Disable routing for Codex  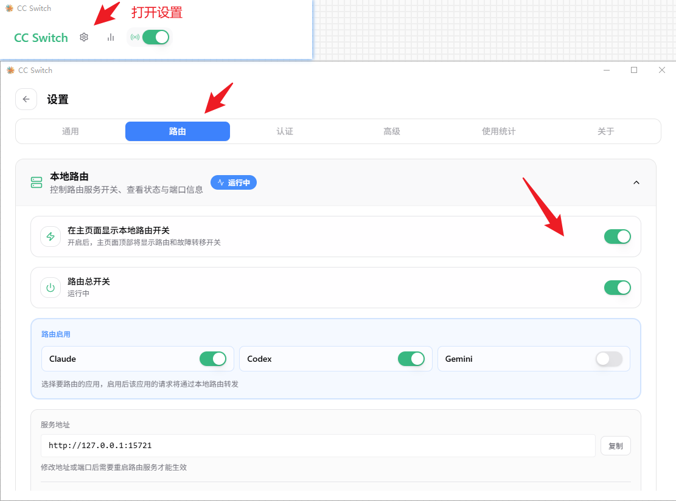click(411, 359)
